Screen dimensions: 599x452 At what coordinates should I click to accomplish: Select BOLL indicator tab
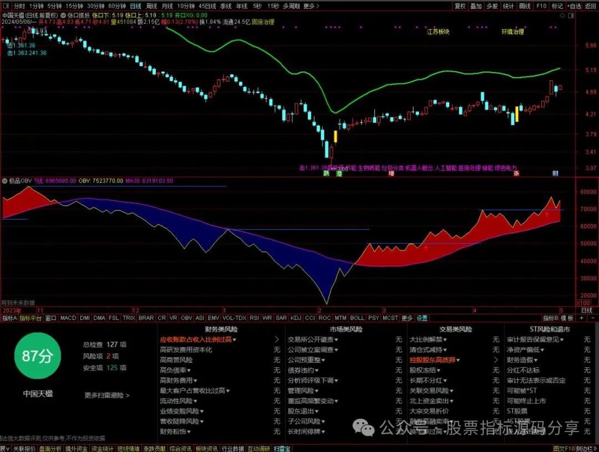pos(357,318)
